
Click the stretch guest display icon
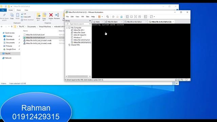tap(152, 17)
